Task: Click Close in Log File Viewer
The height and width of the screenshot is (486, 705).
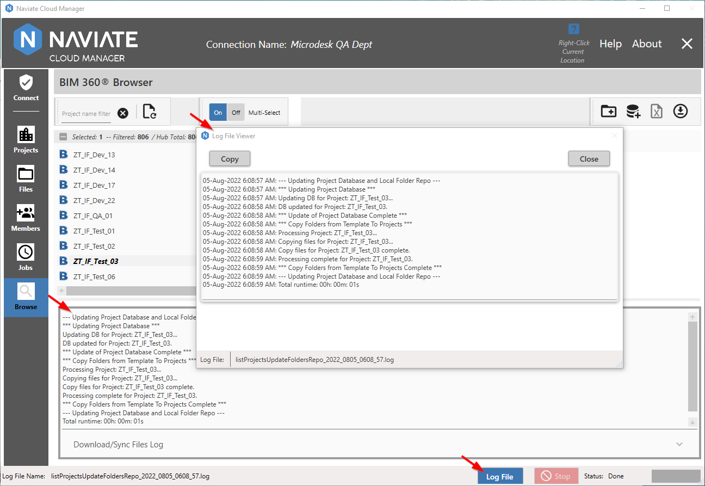Action: 589,159
